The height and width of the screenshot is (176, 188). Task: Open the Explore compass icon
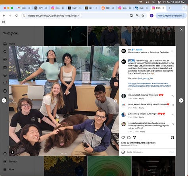coord(5,59)
